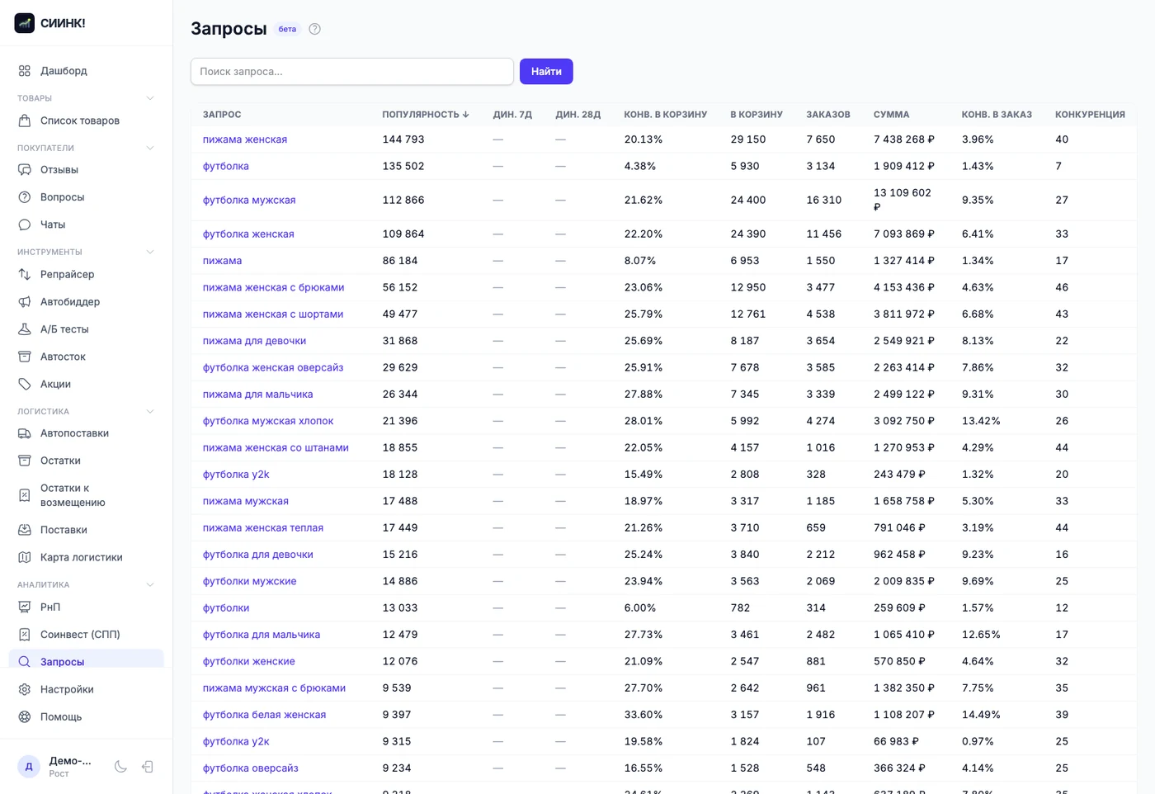Collapse the ПОКУПАТЕЛИ section
The image size is (1155, 794).
(150, 148)
